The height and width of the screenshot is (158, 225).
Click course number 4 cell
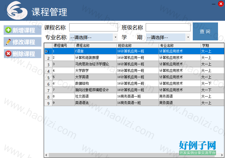pyautogui.click(x=63, y=71)
